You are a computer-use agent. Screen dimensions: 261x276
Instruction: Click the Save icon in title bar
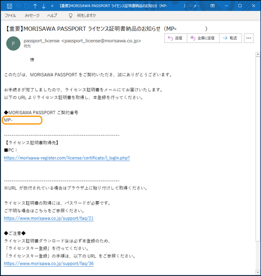pos(9,6)
